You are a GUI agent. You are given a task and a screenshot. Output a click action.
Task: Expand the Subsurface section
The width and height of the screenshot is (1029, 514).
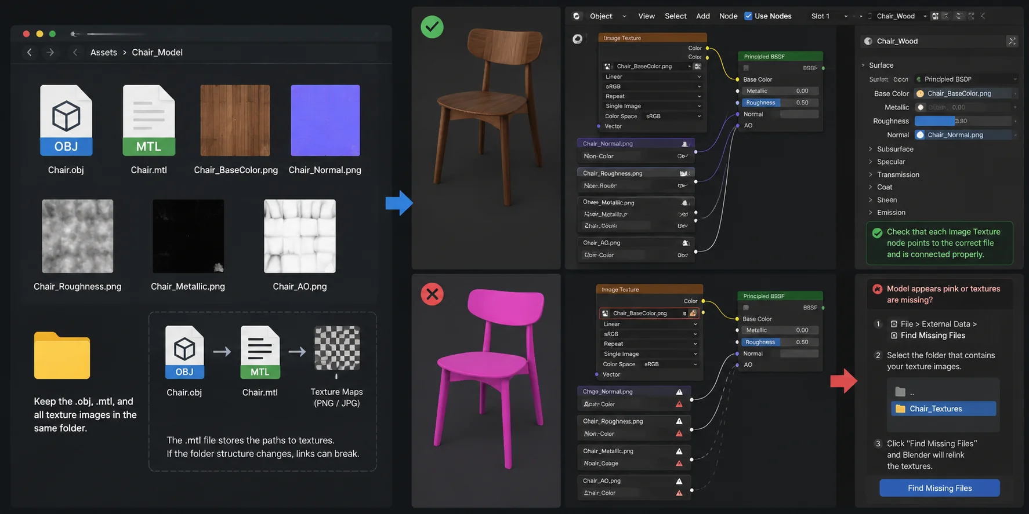point(891,149)
